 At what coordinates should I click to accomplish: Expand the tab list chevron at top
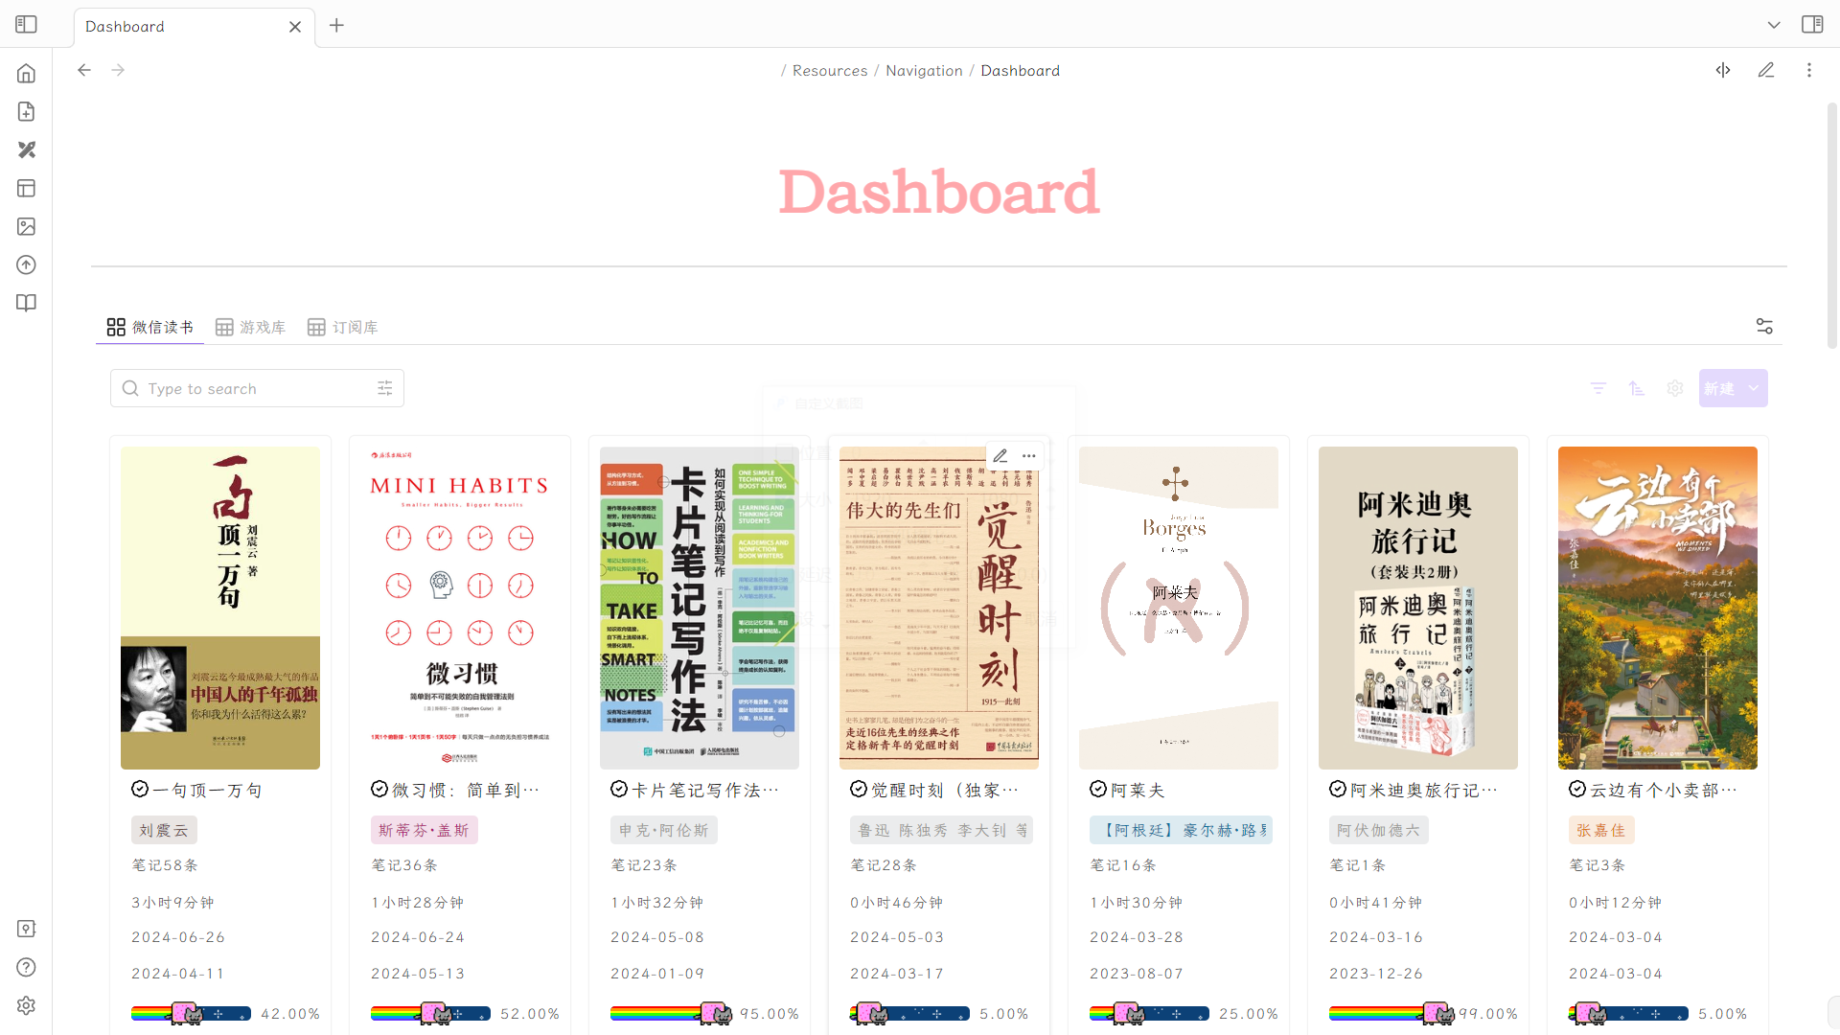click(x=1774, y=25)
